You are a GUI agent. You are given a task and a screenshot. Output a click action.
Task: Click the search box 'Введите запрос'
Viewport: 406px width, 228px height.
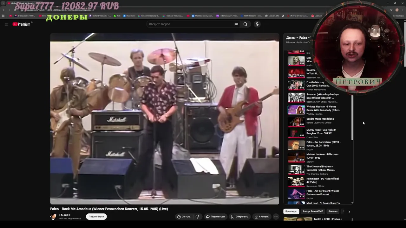click(x=190, y=24)
